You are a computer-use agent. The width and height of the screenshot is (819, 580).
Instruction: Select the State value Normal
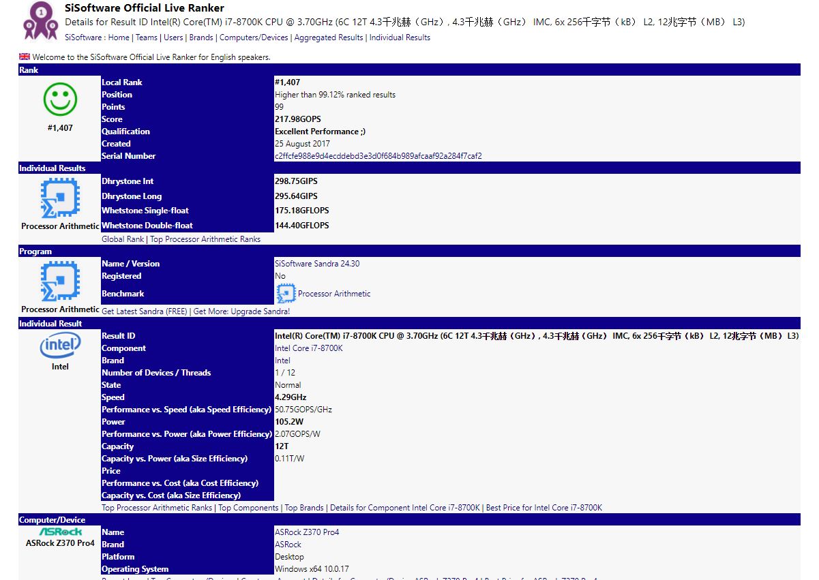point(288,385)
